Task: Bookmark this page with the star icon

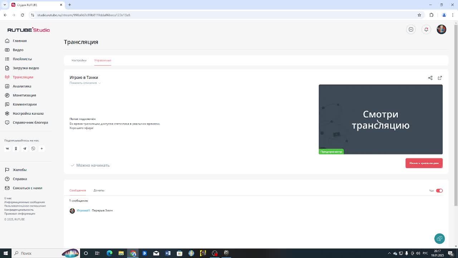Action: tap(419, 15)
